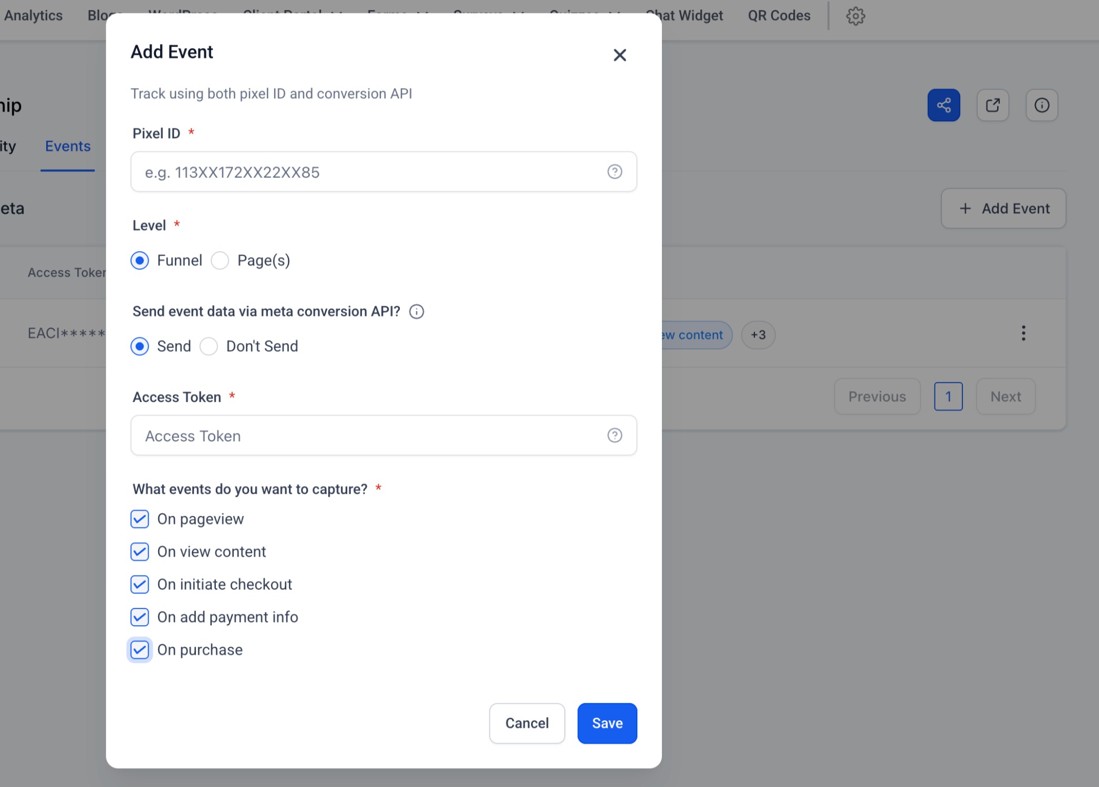Click info icon beside meta conversion API
The width and height of the screenshot is (1099, 787).
pyautogui.click(x=416, y=312)
